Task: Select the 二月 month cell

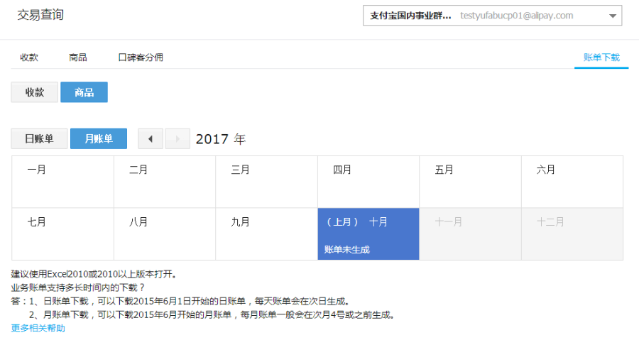Action: [x=165, y=182]
